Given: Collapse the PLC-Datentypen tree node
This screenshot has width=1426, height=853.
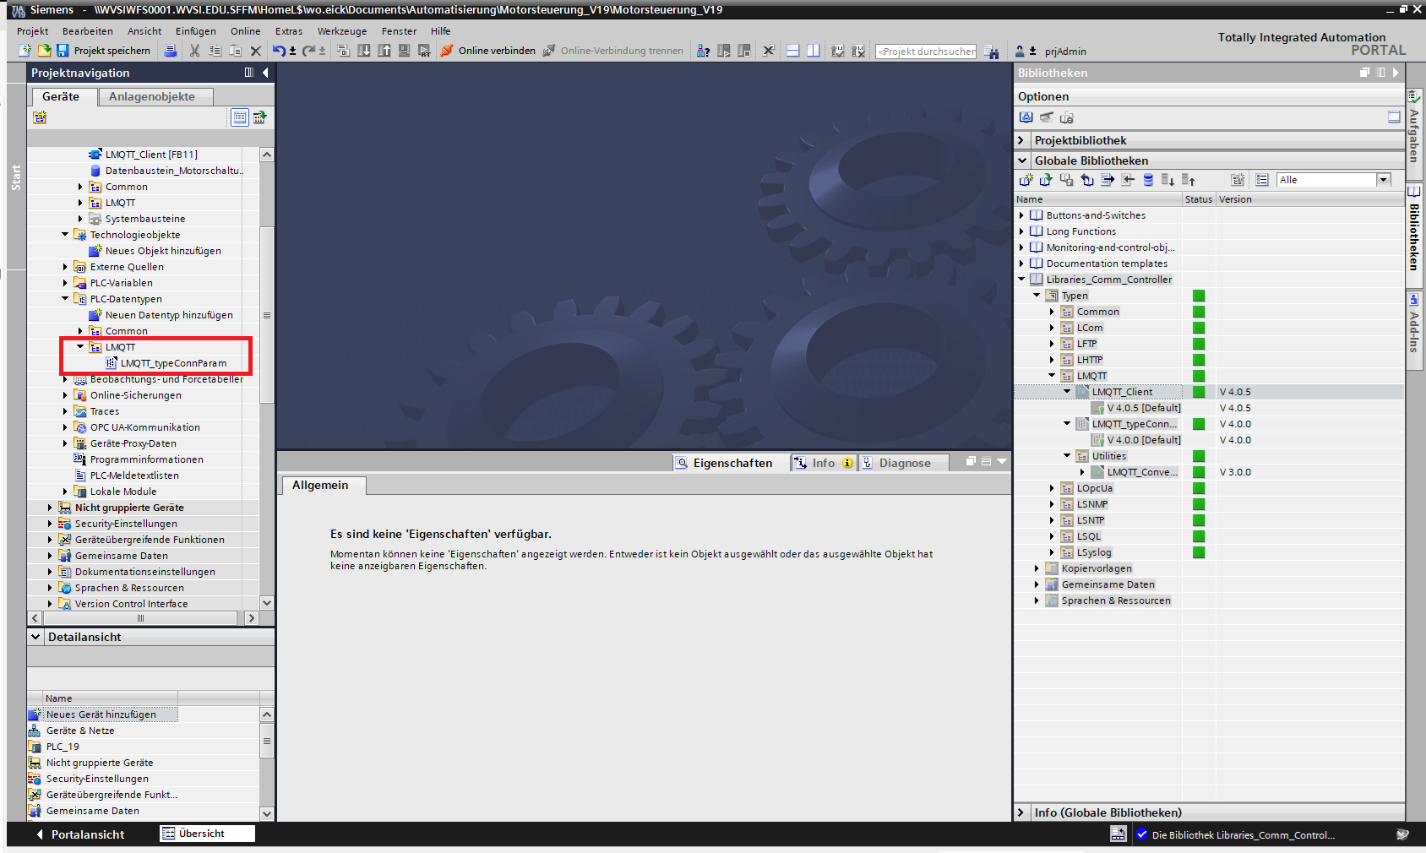Looking at the screenshot, I should coord(65,299).
